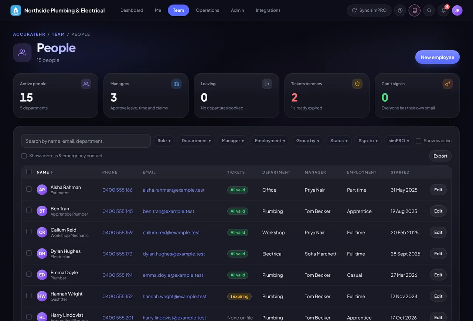Click the People page header icon

[x=23, y=53]
